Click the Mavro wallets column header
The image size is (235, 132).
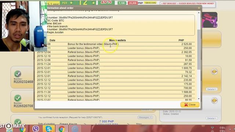pyautogui.click(x=117, y=40)
